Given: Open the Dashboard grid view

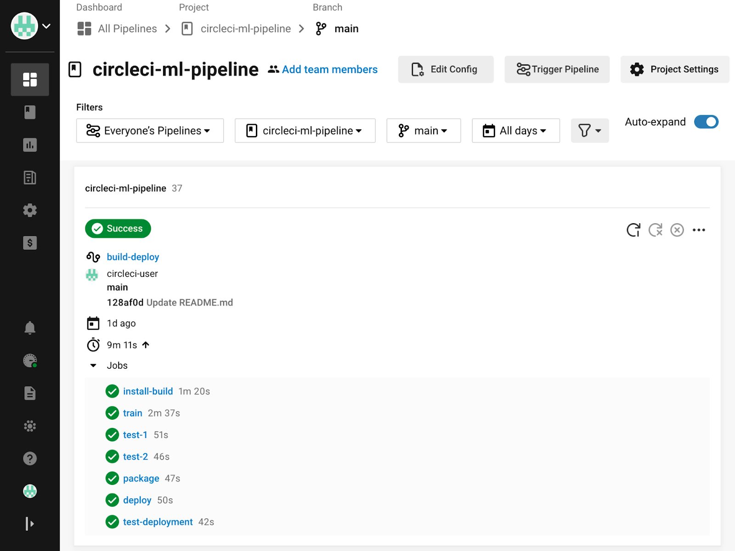Looking at the screenshot, I should (x=30, y=79).
